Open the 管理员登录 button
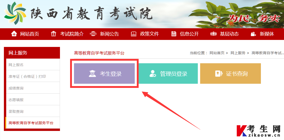Image resolution: width=284 pixels, height=140 pixels. click(x=168, y=73)
